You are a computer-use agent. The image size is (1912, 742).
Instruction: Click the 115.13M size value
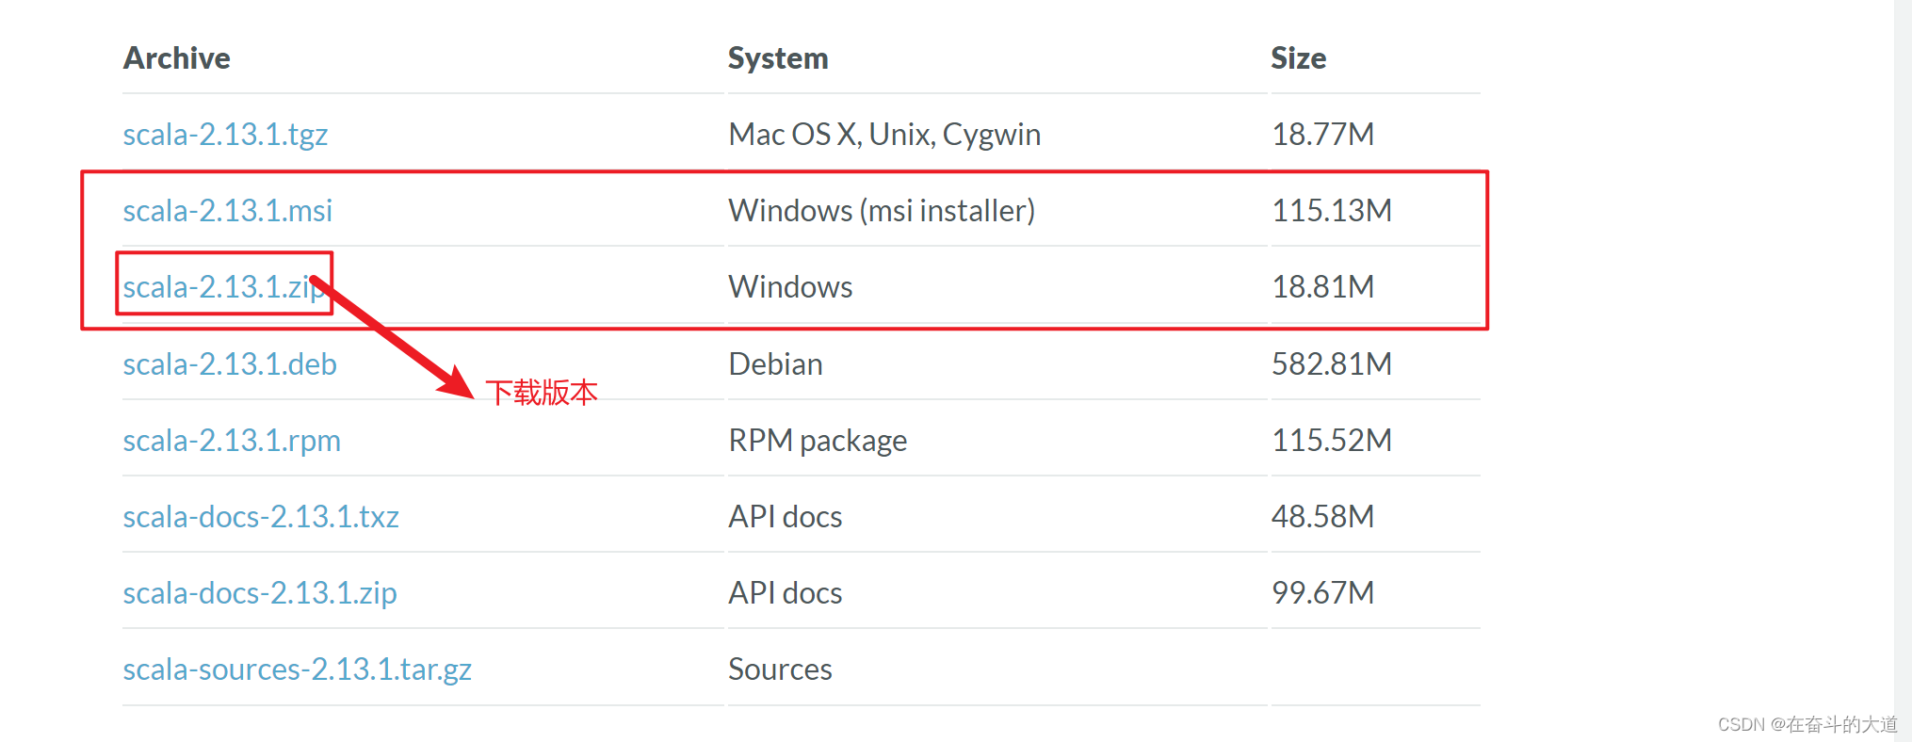click(x=1332, y=211)
